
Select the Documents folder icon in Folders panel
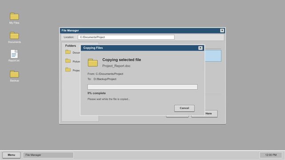[x=68, y=52]
